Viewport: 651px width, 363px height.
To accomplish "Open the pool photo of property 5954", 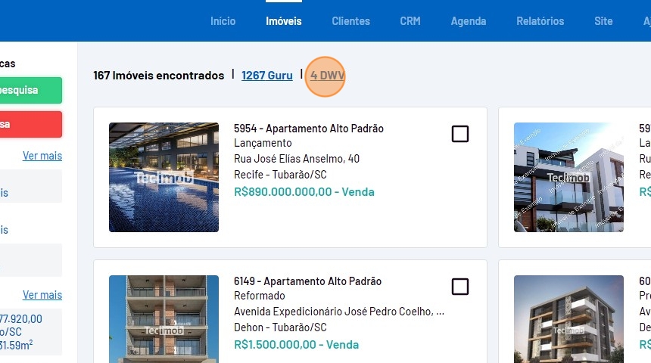I will pyautogui.click(x=164, y=177).
